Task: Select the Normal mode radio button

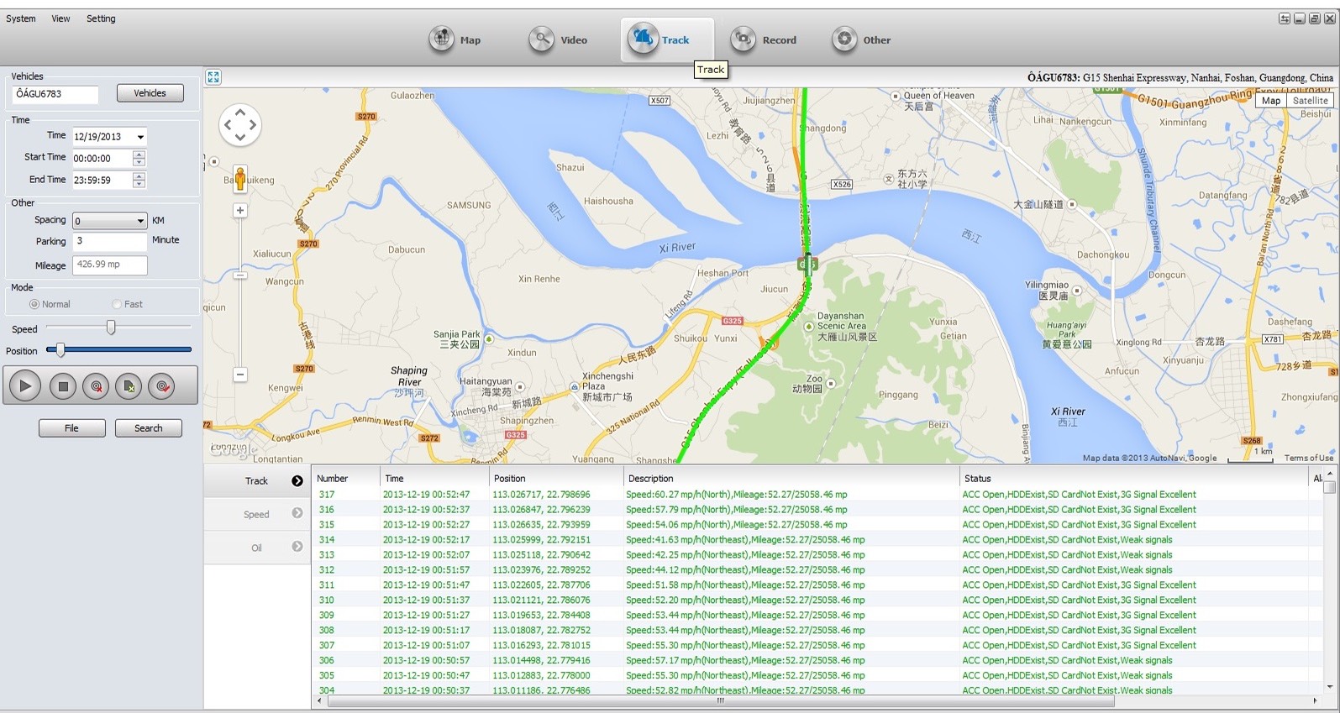Action: [x=34, y=304]
